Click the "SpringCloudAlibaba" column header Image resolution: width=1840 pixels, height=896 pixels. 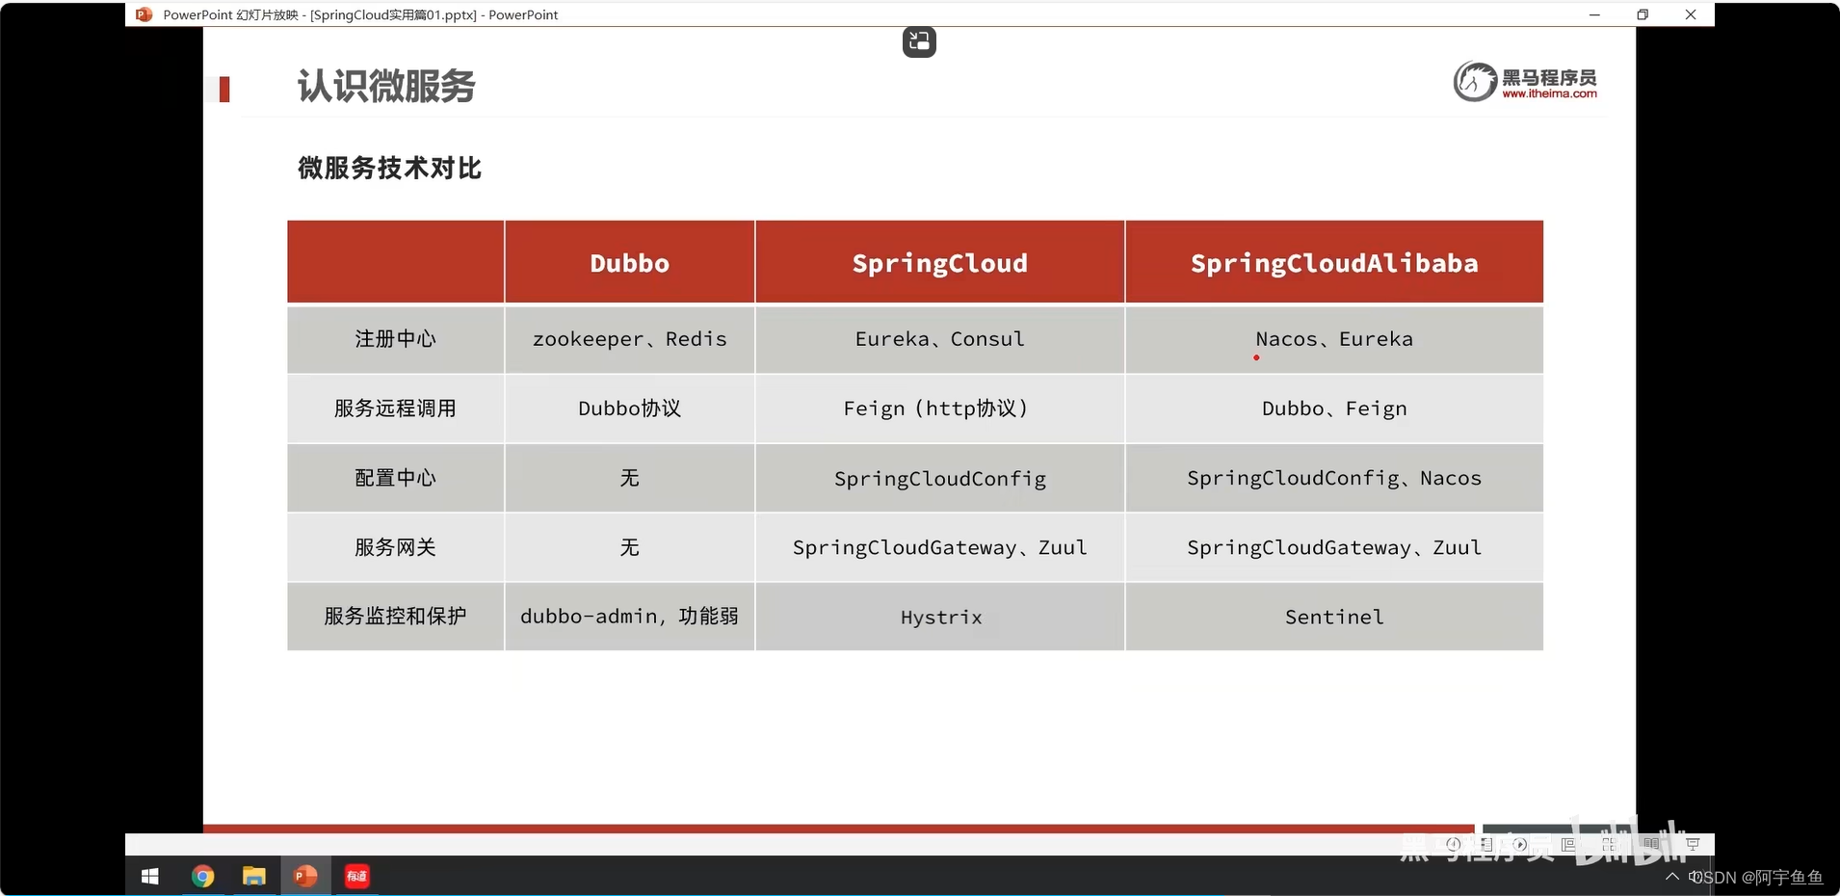click(1334, 262)
